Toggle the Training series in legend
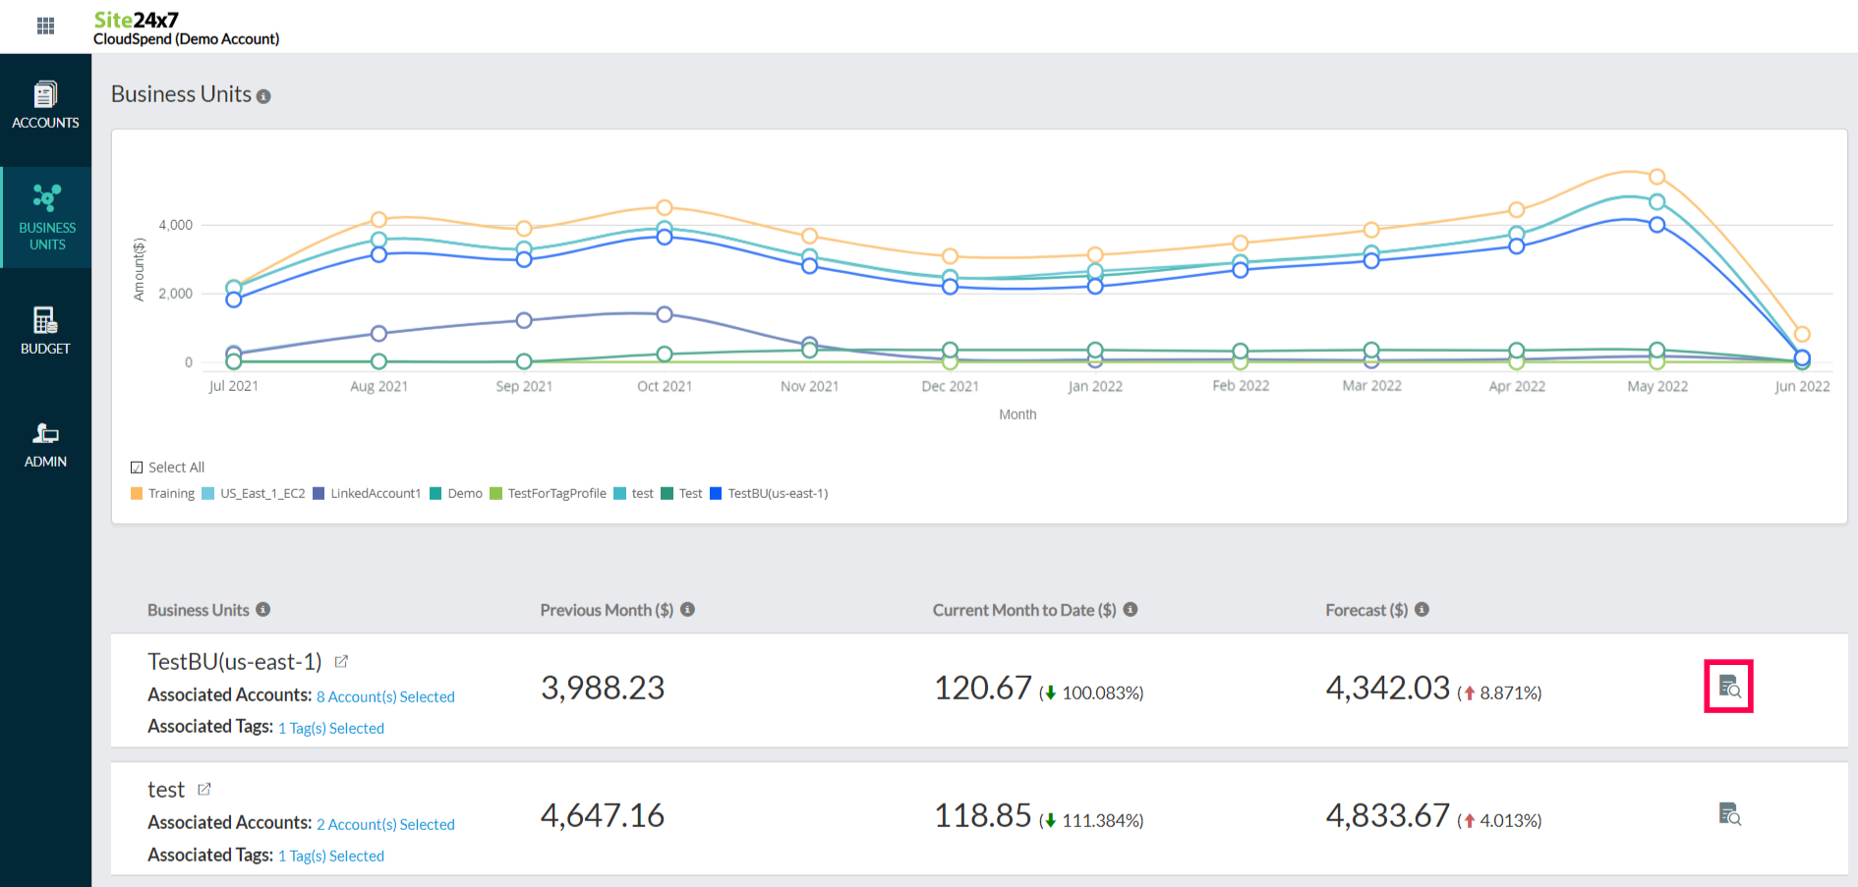 [171, 494]
